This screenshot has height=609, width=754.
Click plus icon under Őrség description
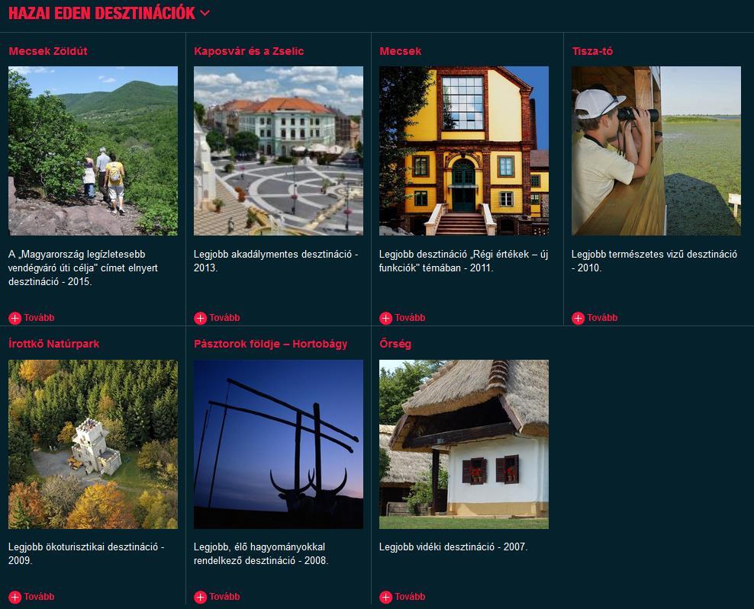[385, 597]
